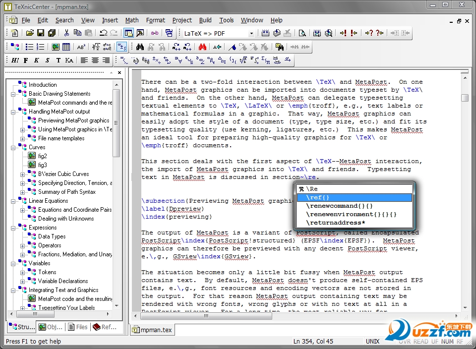Jump to next error icon
Screen dimensions: 476x349
coord(343,33)
